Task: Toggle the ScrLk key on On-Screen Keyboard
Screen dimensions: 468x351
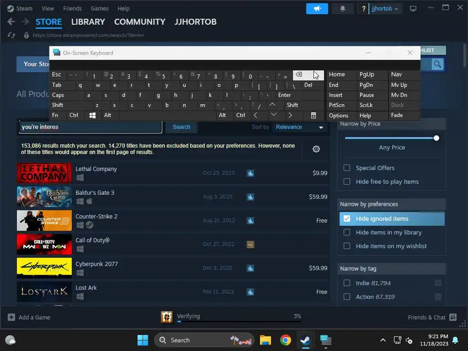Action: (x=372, y=105)
